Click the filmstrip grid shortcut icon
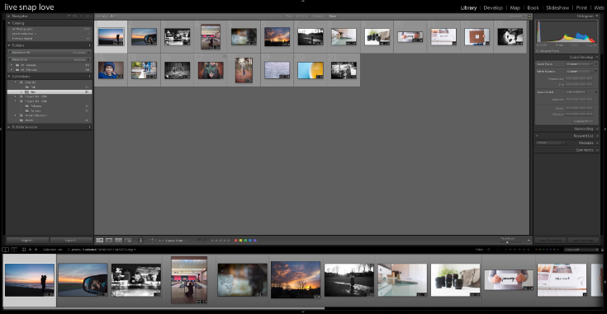The width and height of the screenshot is (607, 314). 24,250
